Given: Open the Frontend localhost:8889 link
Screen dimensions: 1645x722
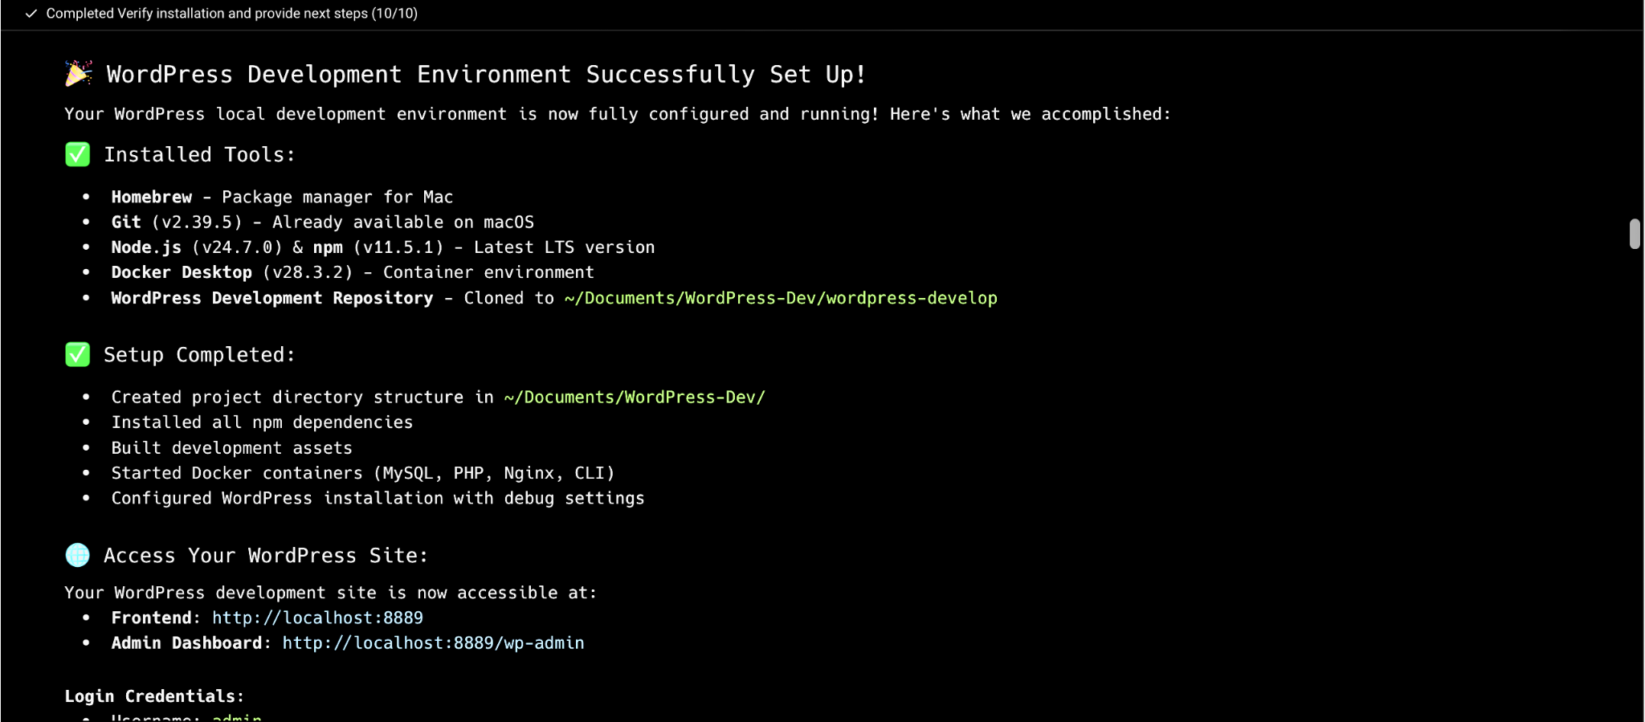Looking at the screenshot, I should [x=317, y=618].
